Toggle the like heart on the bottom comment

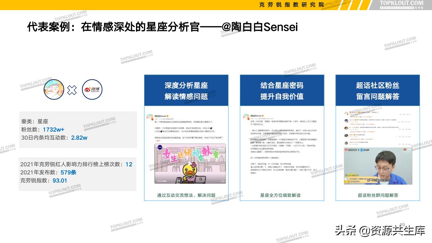pyautogui.click(x=406, y=144)
